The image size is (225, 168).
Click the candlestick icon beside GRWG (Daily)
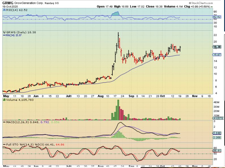[x=4, y=32]
